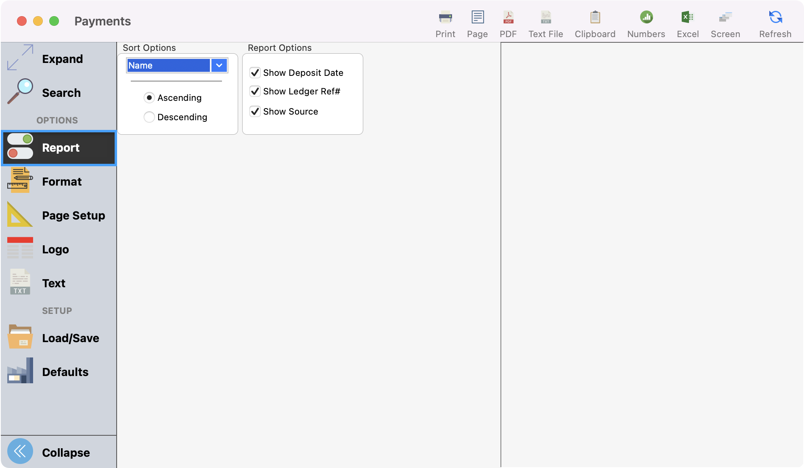The height and width of the screenshot is (468, 804).
Task: Expand the sidebar view
Action: point(58,58)
